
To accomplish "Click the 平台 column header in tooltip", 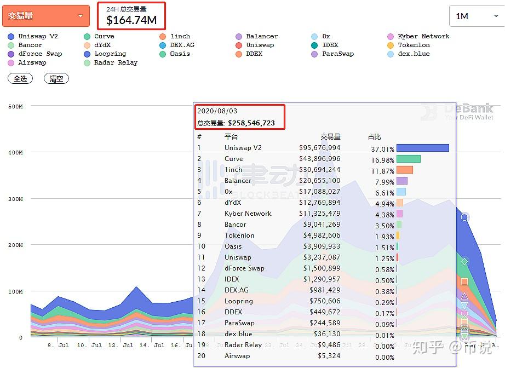I will tap(231, 137).
